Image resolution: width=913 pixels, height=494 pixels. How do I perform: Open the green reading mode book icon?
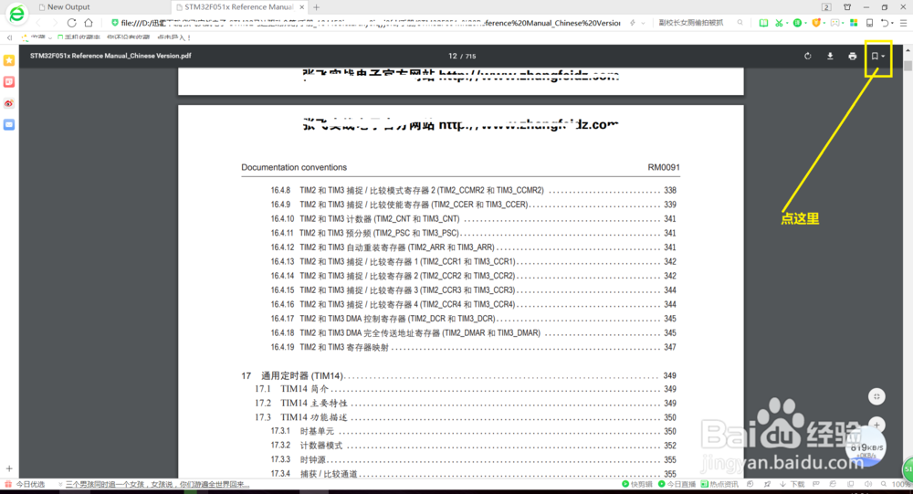tap(763, 23)
